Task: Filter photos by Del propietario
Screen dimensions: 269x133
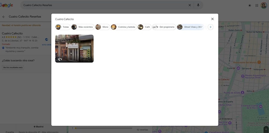Action: (x=164, y=27)
